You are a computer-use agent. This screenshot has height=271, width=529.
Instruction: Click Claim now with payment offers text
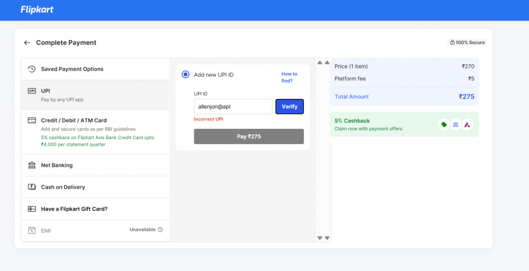pos(368,129)
